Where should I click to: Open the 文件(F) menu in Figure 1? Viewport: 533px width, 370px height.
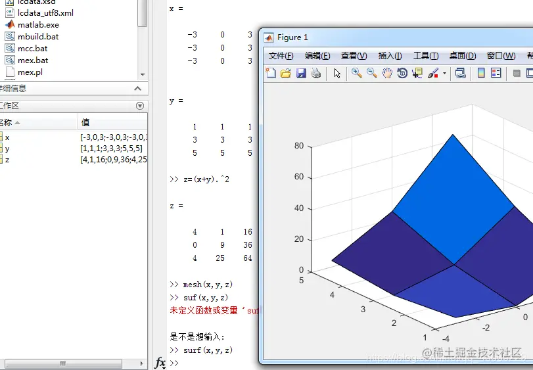pos(281,56)
